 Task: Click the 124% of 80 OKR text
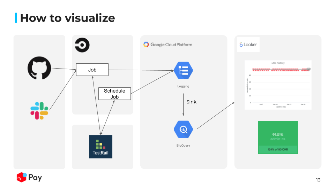tap(278, 149)
